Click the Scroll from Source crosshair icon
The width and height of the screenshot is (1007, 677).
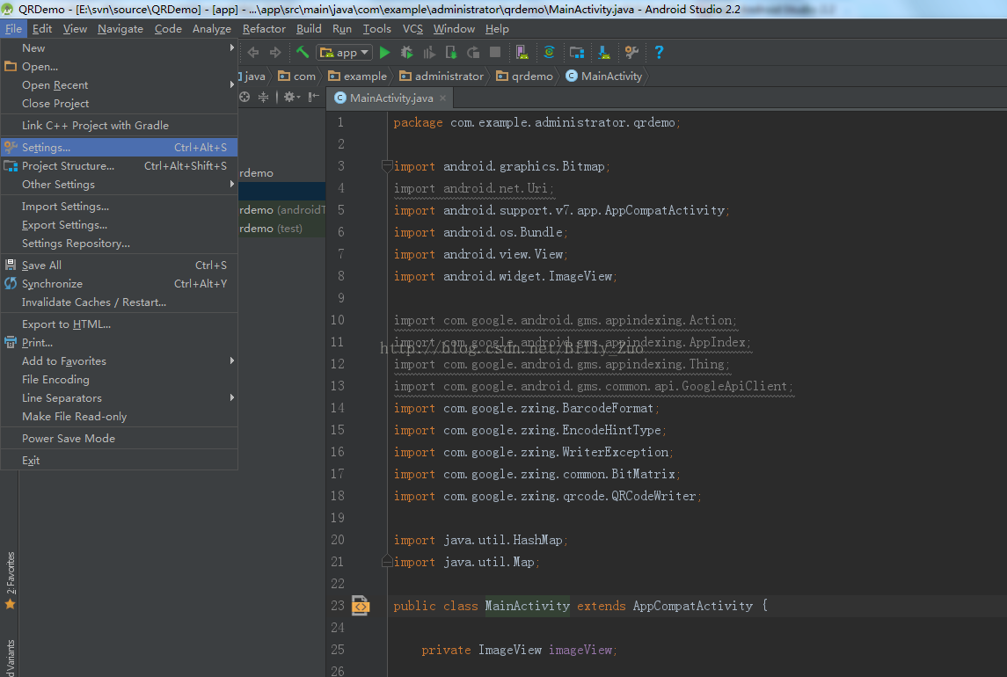(x=244, y=97)
